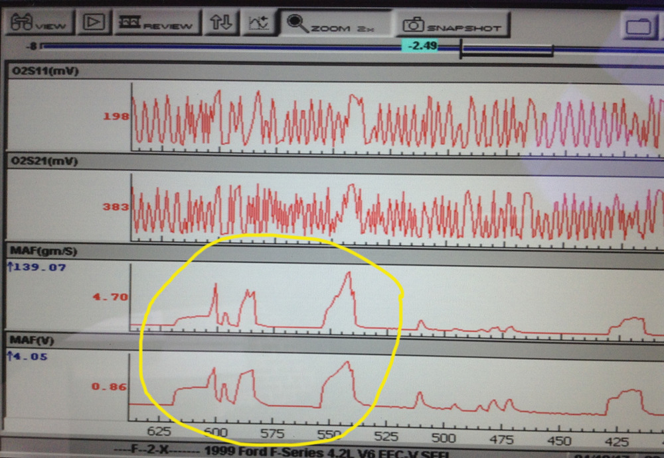
Task: Open the View menu with binoculars icon
Action: tap(39, 24)
